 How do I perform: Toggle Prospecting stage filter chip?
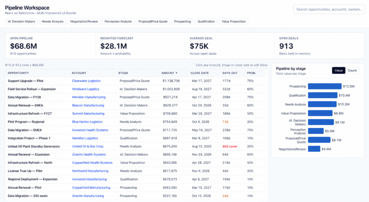[182, 21]
